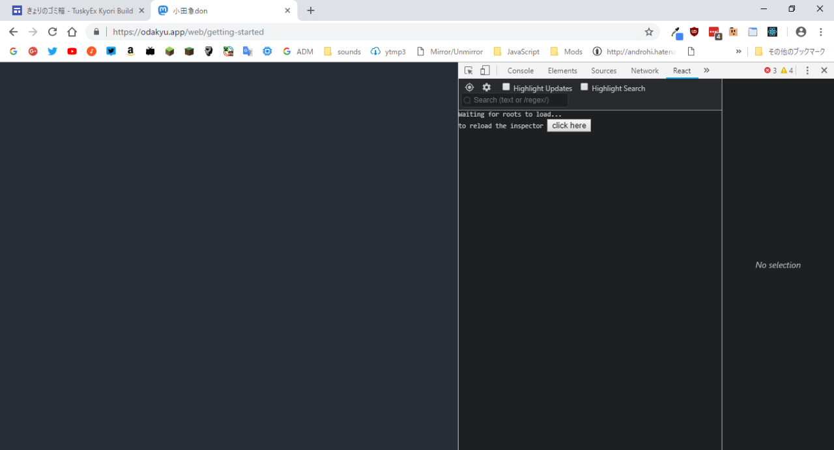Click the React DevTools extension icon
Screen dimensions: 834x450
pos(772,32)
